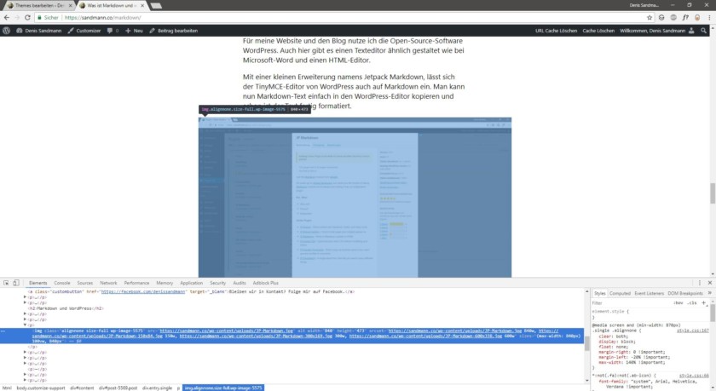The width and height of the screenshot is (716, 391).
Task: Switch to the Console tab
Action: 62,282
